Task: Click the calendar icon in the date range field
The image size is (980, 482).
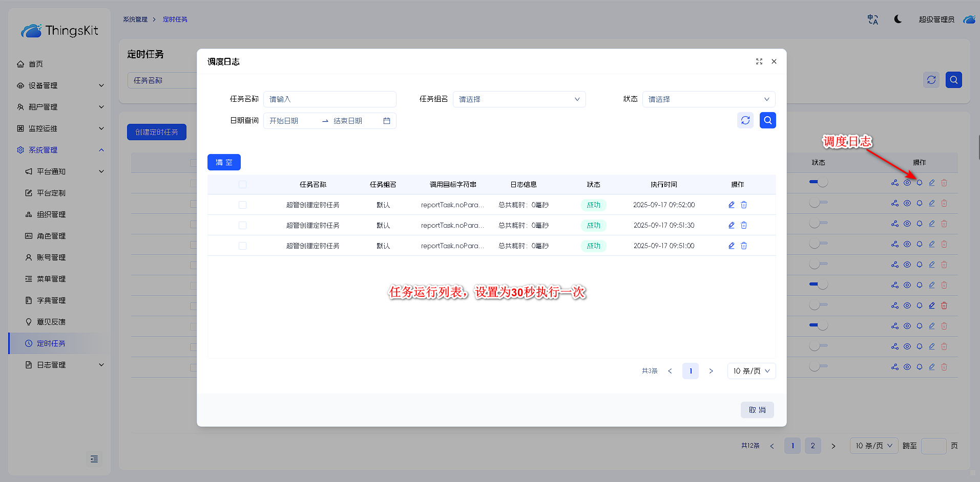Action: pyautogui.click(x=387, y=121)
